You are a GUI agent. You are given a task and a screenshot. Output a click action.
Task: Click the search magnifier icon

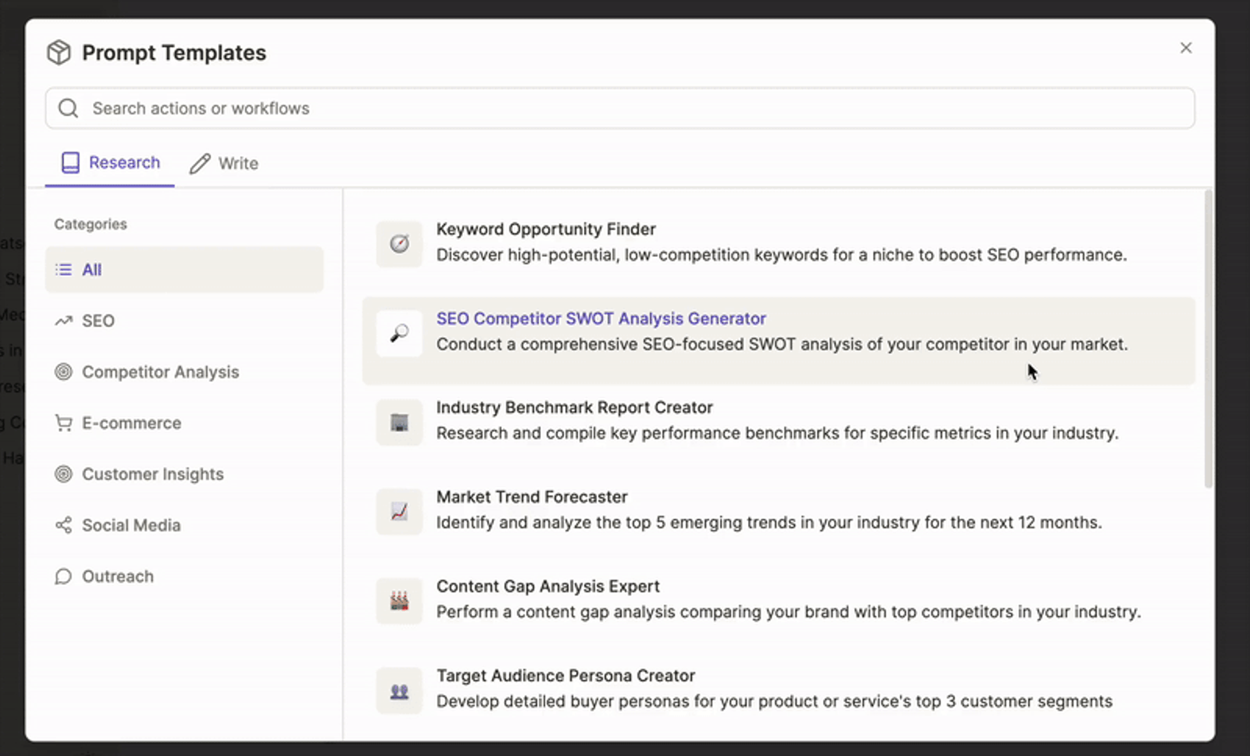click(x=68, y=108)
